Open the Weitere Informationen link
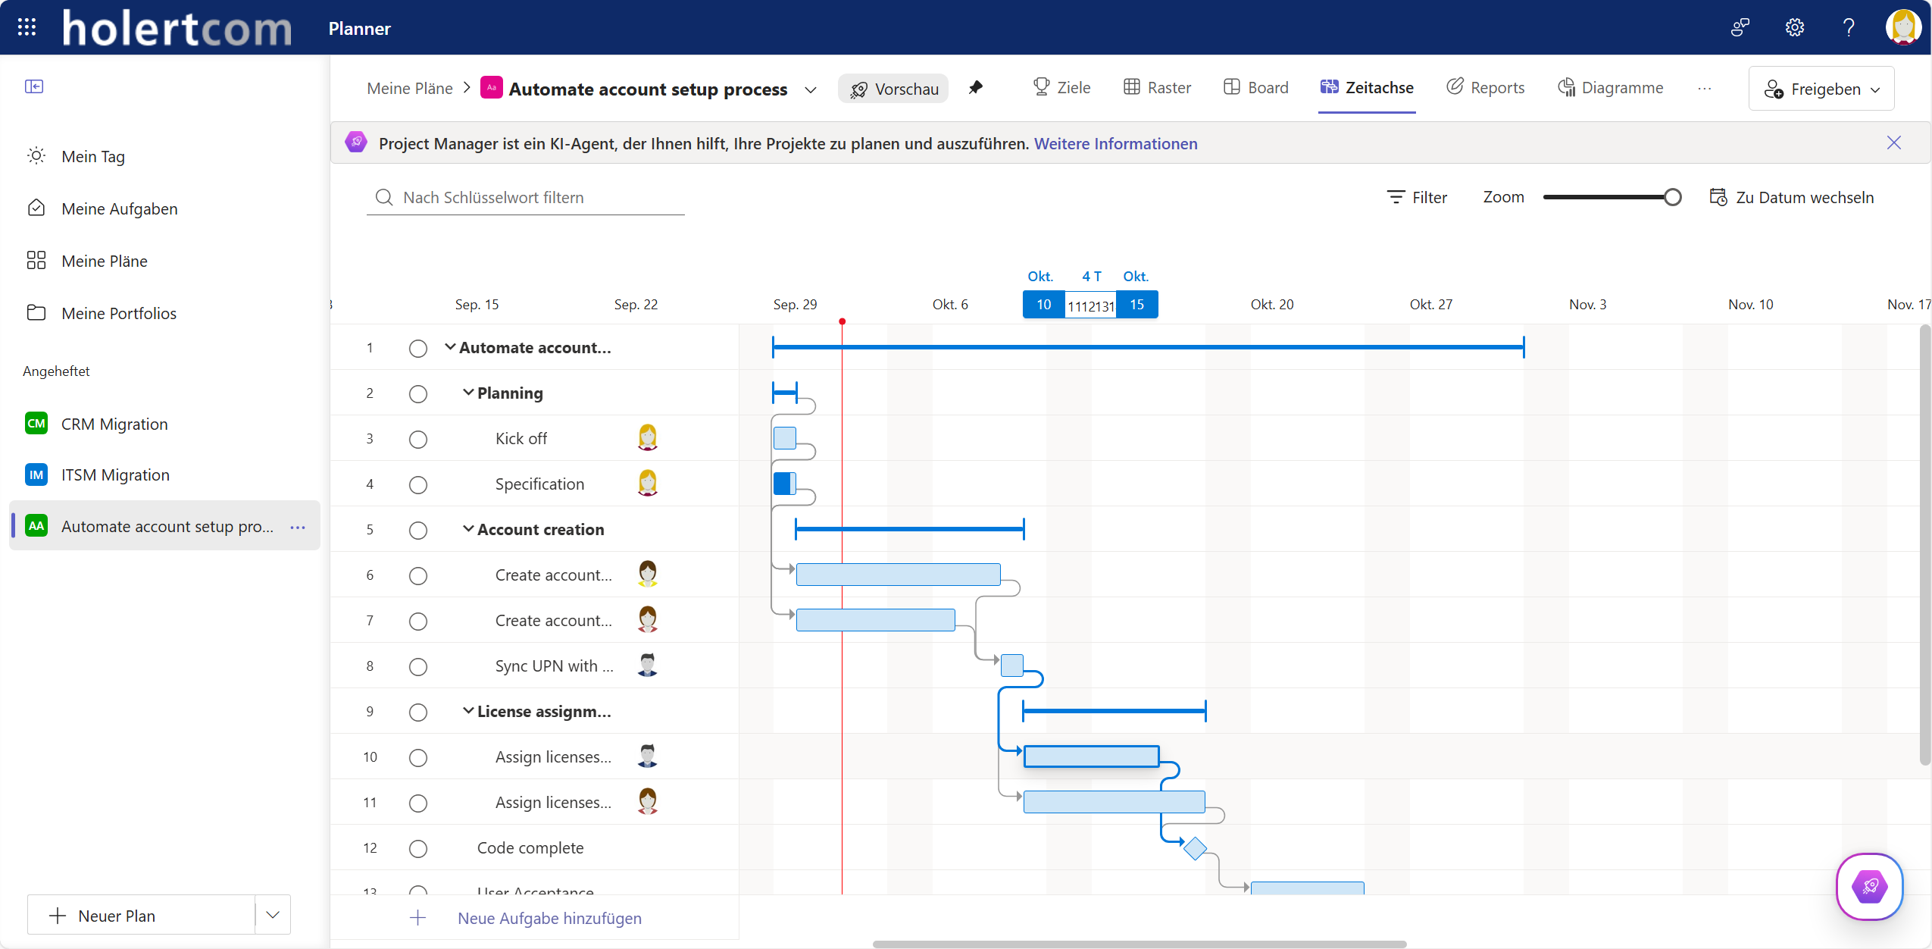This screenshot has height=949, width=1932. [1115, 144]
